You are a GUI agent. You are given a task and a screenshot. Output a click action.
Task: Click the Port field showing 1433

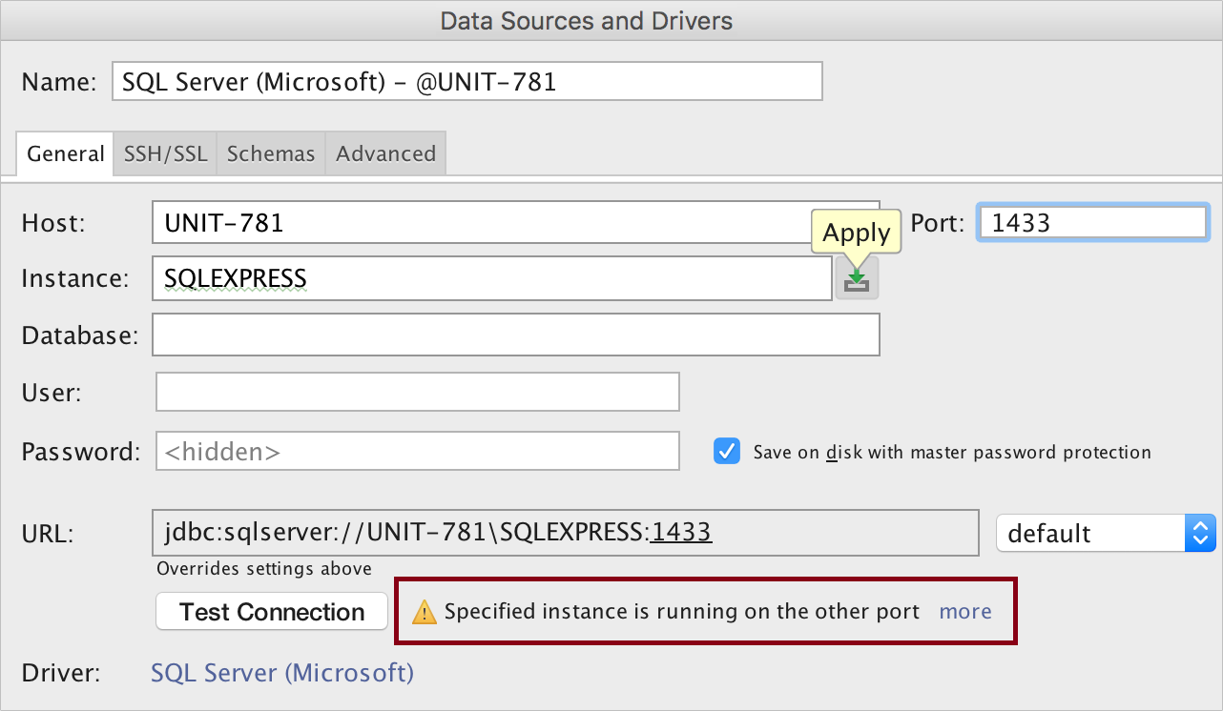tap(1093, 223)
